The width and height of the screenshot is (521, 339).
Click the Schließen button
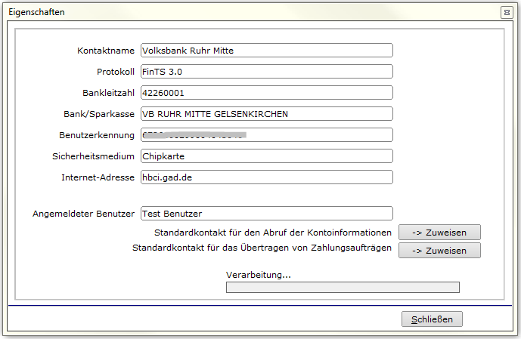432,319
